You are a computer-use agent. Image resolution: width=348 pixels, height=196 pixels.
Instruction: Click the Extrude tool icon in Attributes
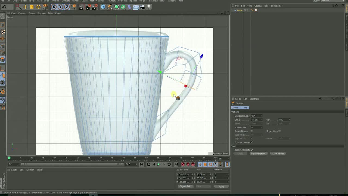pyautogui.click(x=233, y=103)
